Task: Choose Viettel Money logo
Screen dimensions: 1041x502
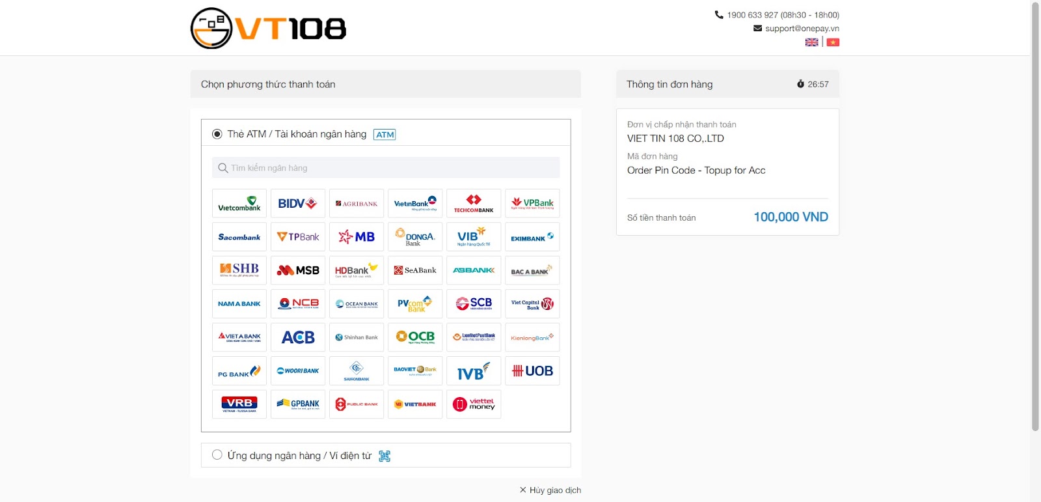Action: coord(474,404)
